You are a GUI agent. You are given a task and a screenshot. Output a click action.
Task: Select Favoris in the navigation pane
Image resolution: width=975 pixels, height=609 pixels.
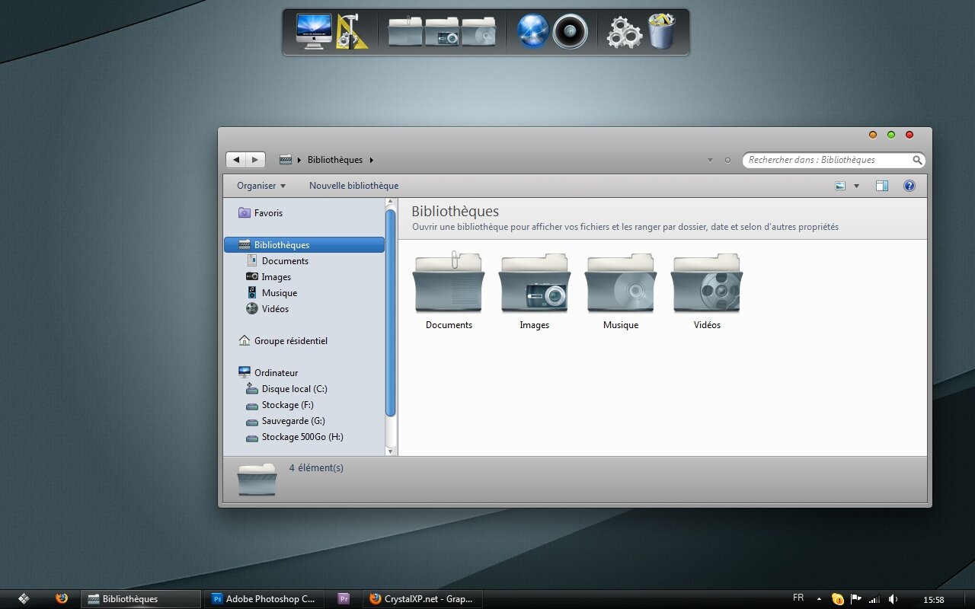[x=268, y=213]
